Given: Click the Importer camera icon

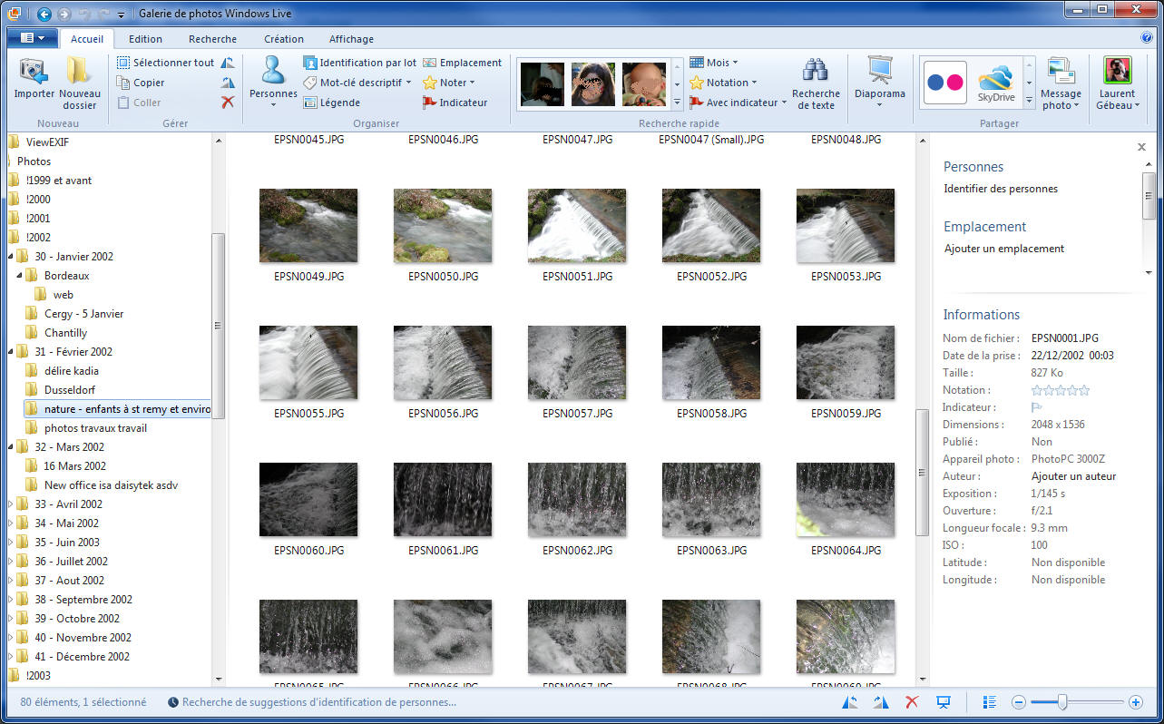Looking at the screenshot, I should pyautogui.click(x=34, y=73).
